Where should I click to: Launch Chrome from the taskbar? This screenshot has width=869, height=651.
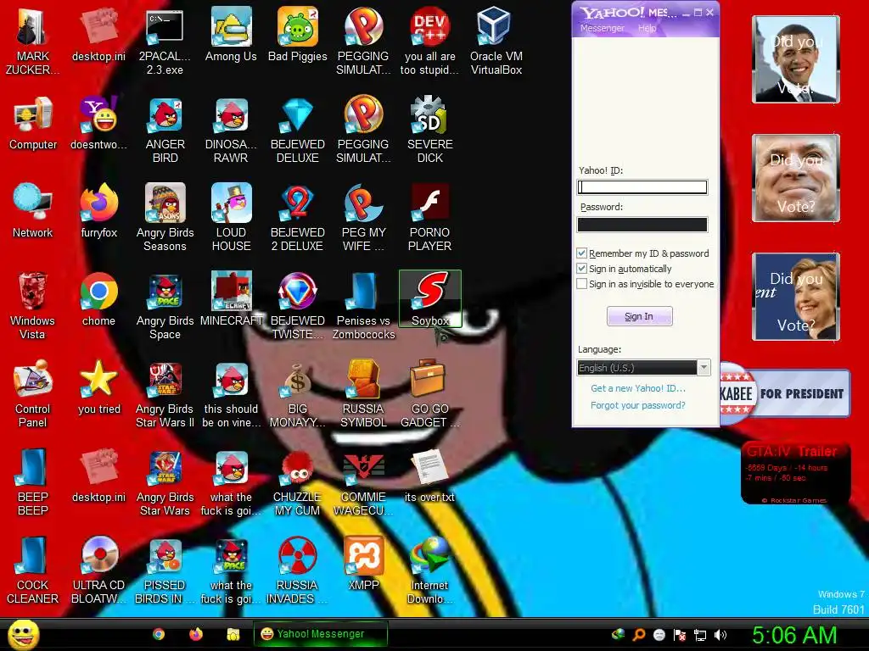pyautogui.click(x=159, y=634)
